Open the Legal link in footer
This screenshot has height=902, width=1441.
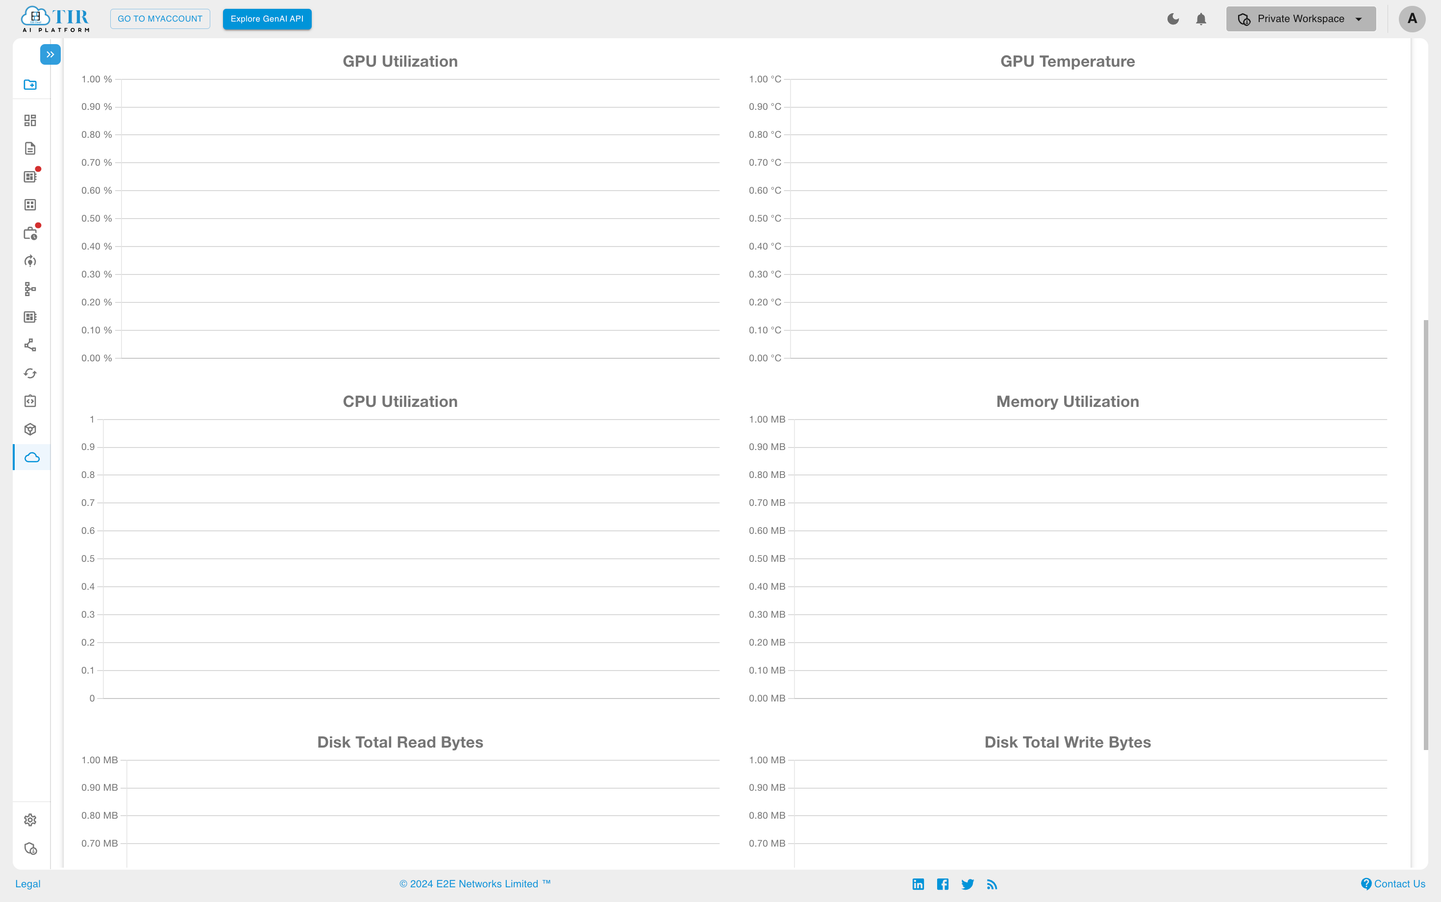28,884
